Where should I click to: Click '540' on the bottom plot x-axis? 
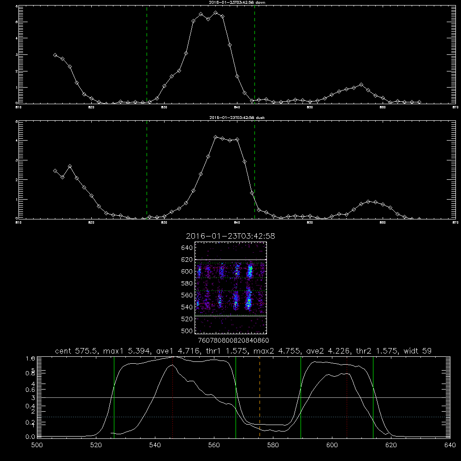point(155,445)
